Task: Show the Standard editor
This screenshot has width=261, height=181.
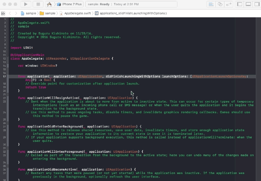Action: click(x=211, y=4)
